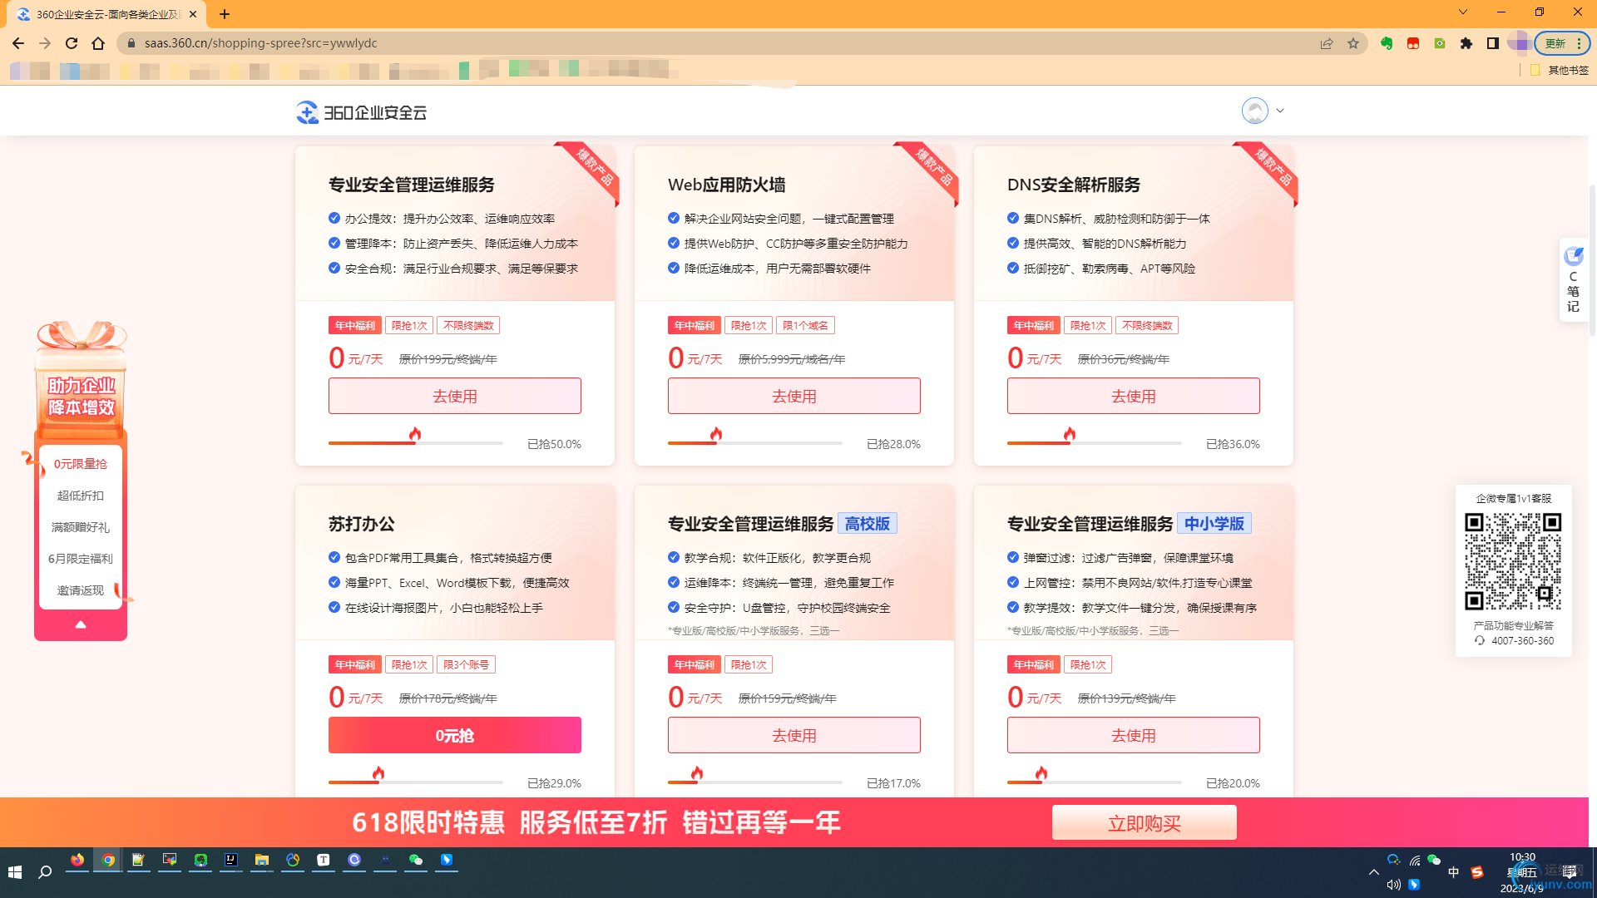
Task: Click 原价5,999元/域名/年 price text
Action: [792, 359]
